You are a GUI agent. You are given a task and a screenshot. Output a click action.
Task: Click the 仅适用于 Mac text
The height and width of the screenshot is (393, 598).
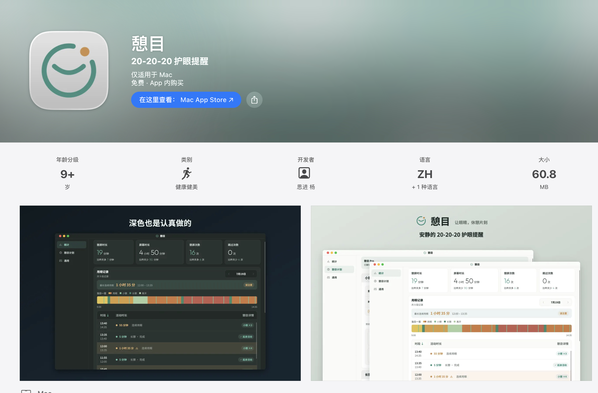(152, 75)
